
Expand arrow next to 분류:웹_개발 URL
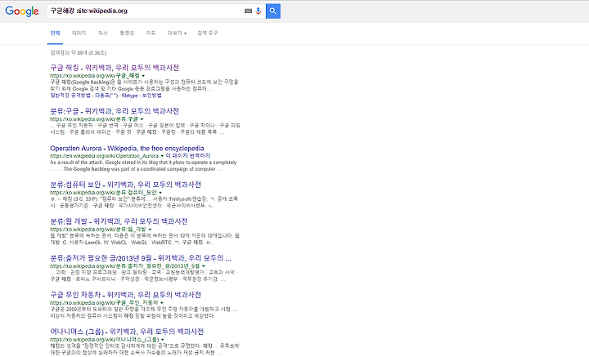(x=150, y=230)
